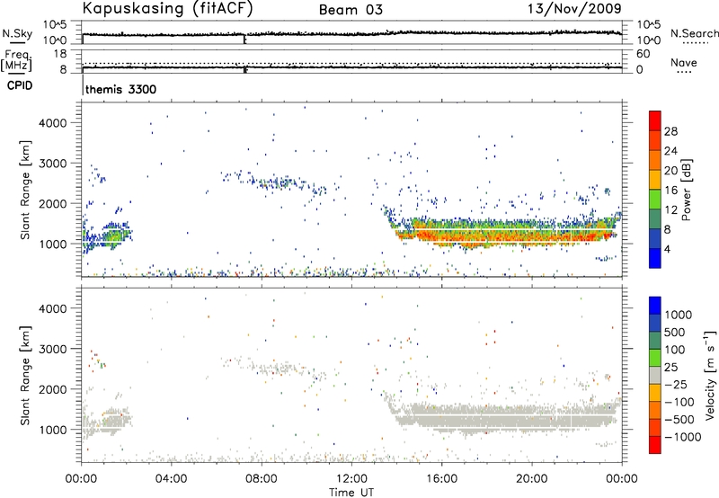719x498 pixels.
Task: Click the N.Sky legend label
Action: (x=17, y=33)
